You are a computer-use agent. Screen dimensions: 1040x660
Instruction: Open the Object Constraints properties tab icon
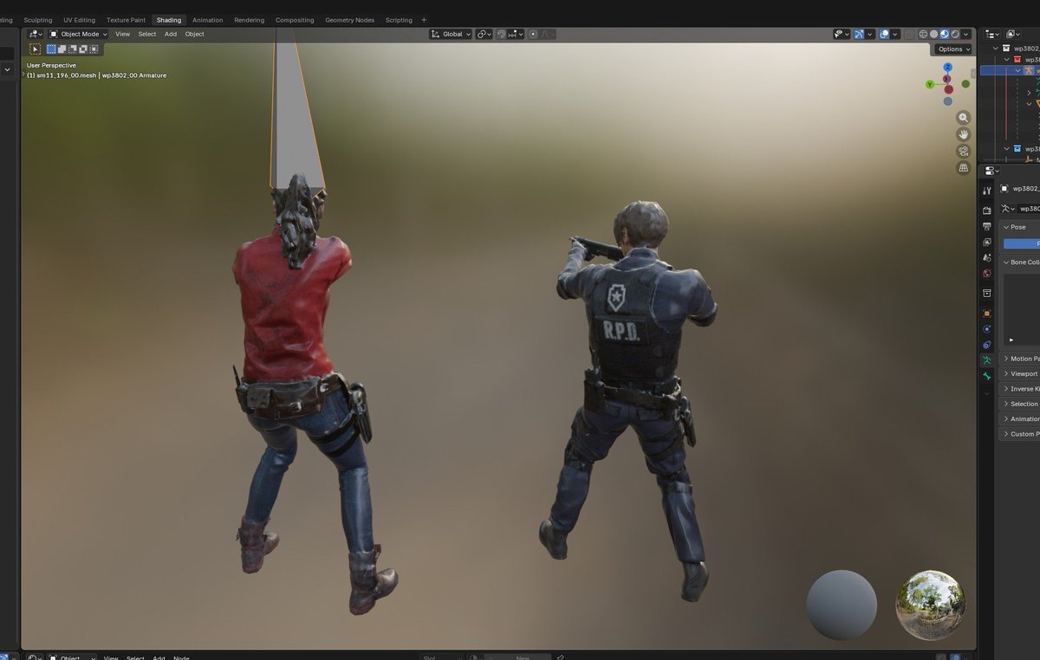tap(986, 345)
